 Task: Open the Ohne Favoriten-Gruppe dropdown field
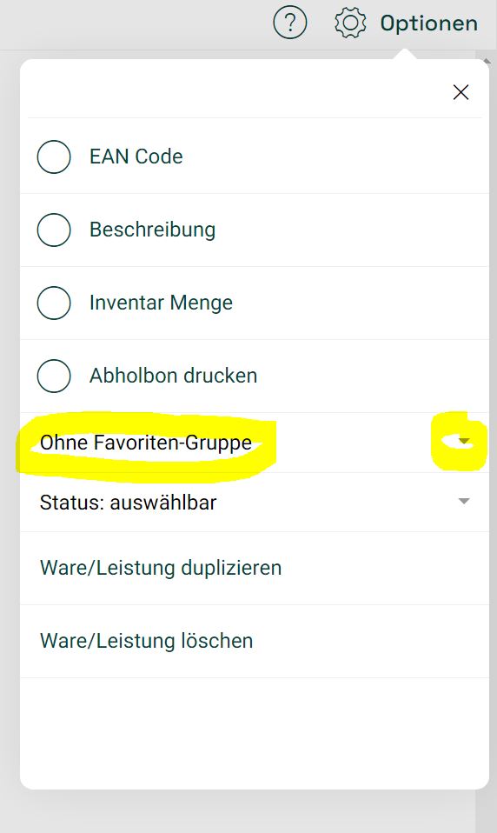click(x=255, y=443)
